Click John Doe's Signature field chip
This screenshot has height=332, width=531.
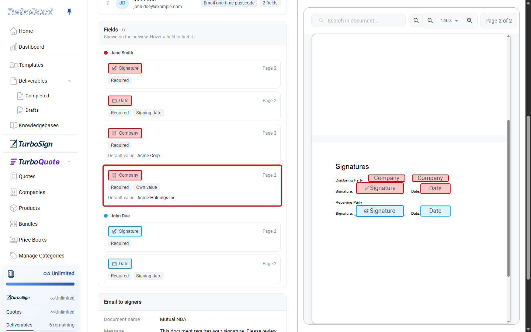(x=125, y=231)
